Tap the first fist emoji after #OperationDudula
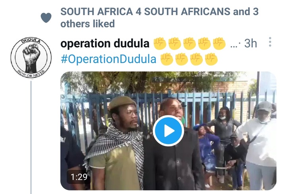Screen dimensions: 286x194 (167, 59)
